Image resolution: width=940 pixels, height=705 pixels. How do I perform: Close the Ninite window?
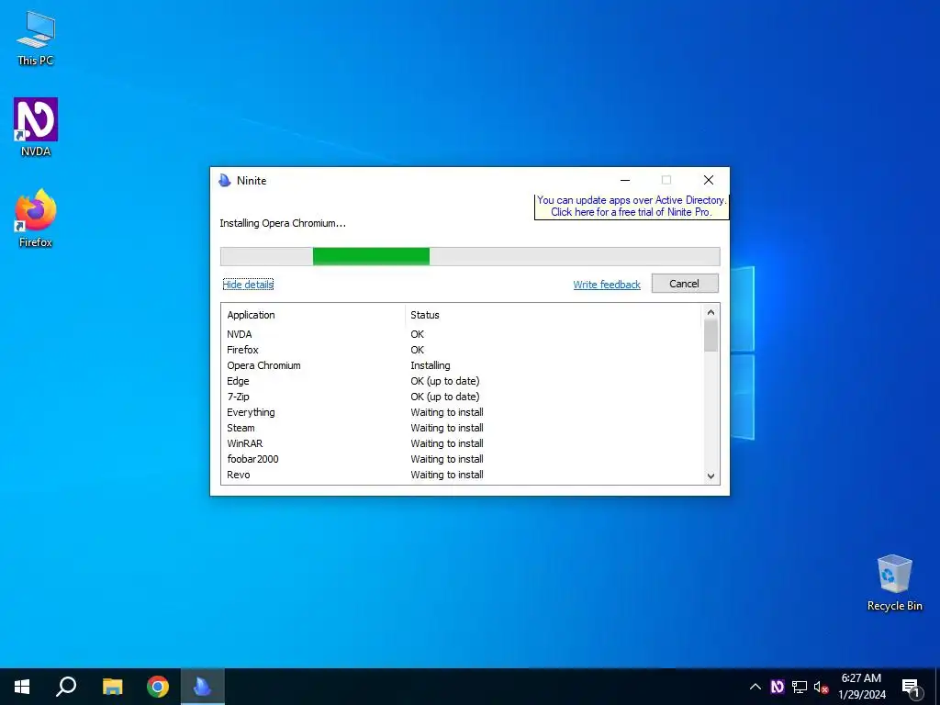pos(709,180)
